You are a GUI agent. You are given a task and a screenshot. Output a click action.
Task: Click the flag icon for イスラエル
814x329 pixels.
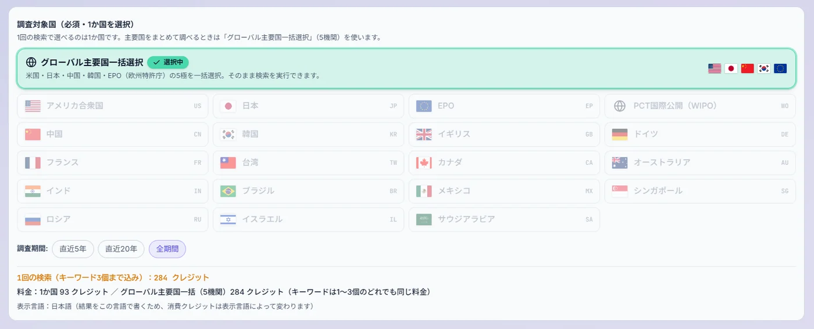[x=228, y=220]
